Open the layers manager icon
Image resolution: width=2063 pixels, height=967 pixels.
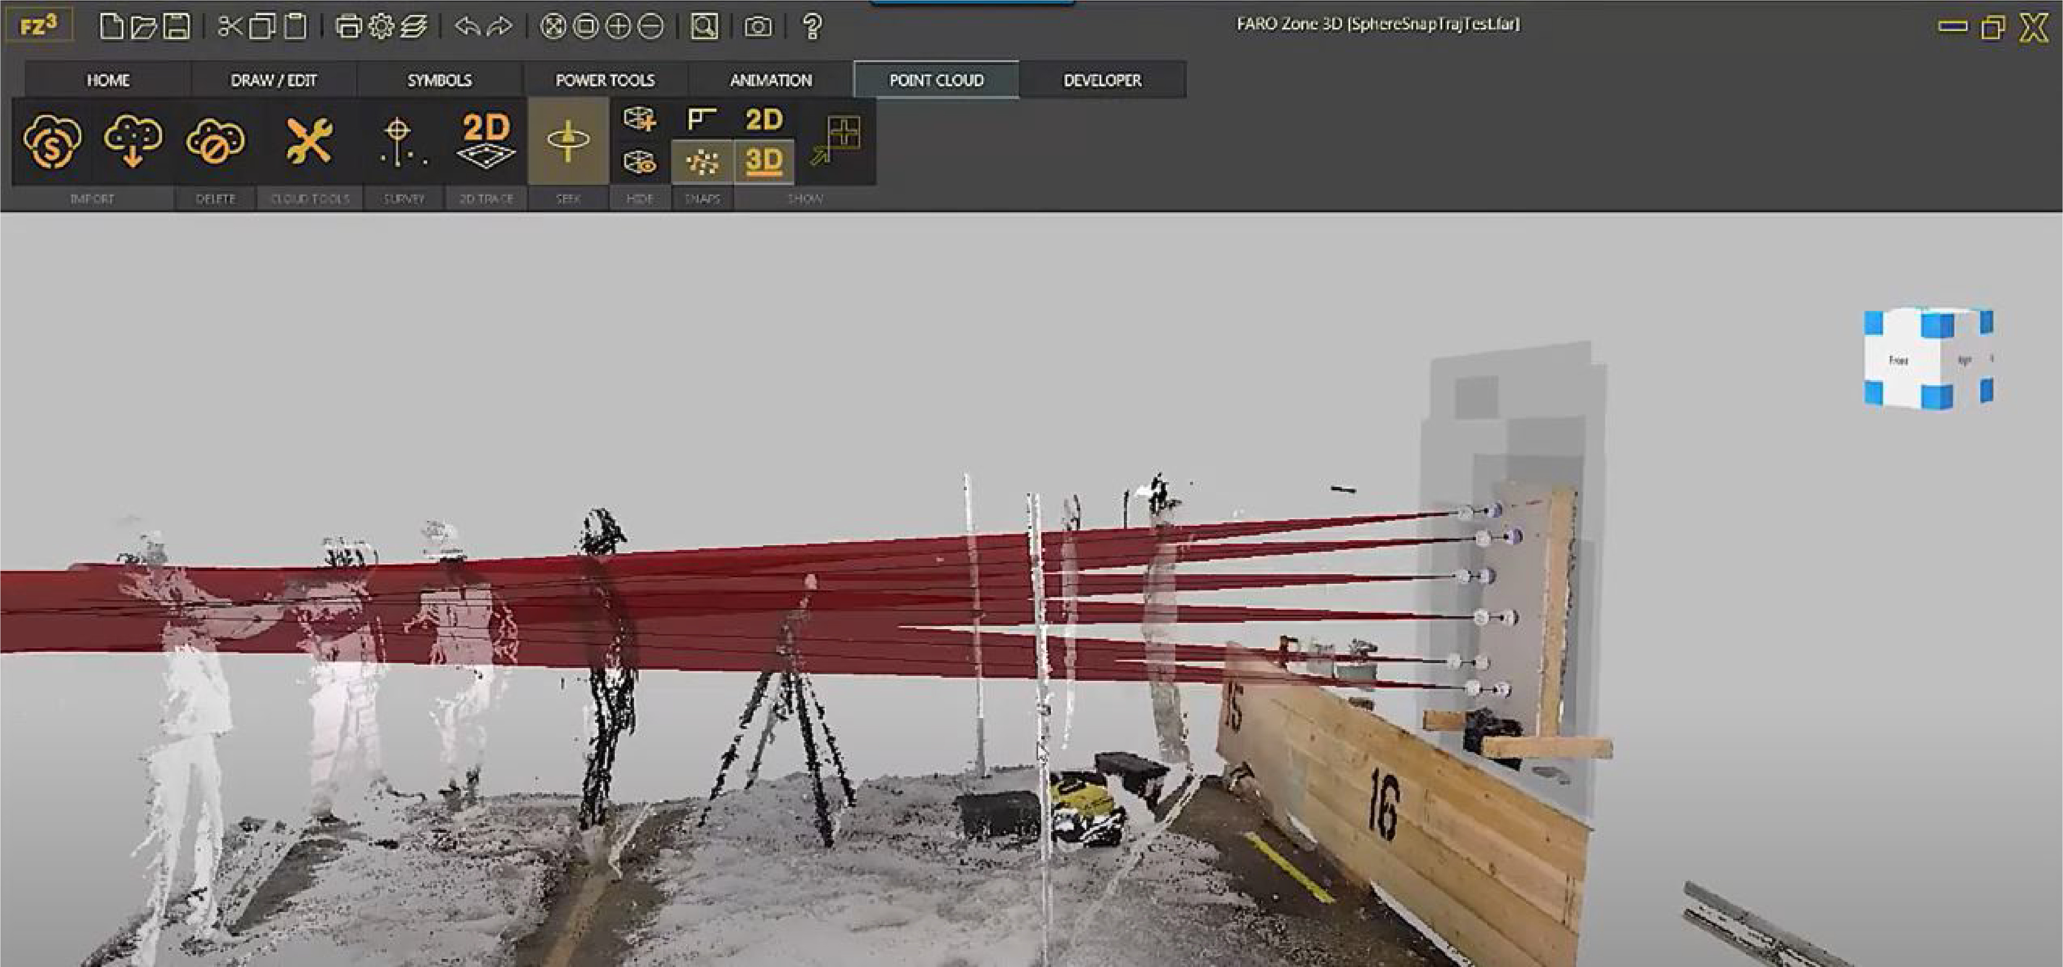pyautogui.click(x=414, y=26)
